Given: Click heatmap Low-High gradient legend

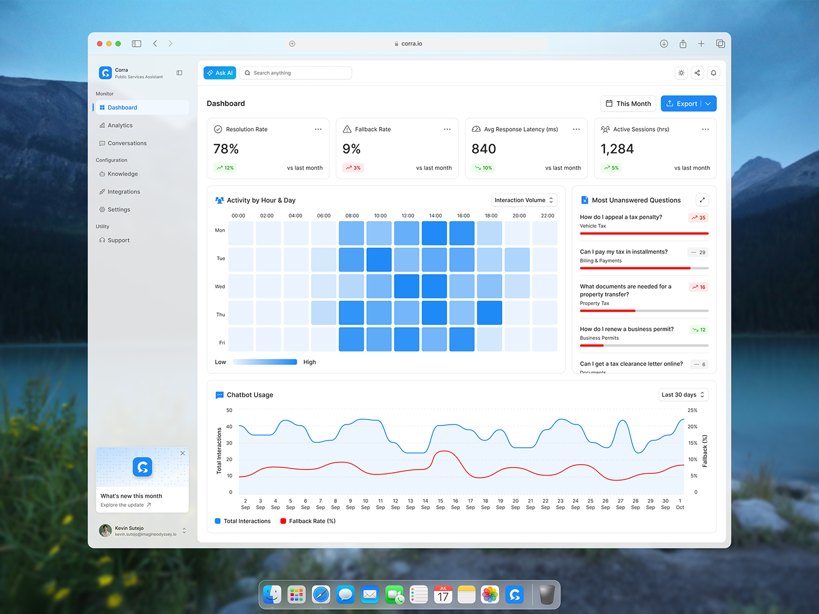Looking at the screenshot, I should (265, 362).
